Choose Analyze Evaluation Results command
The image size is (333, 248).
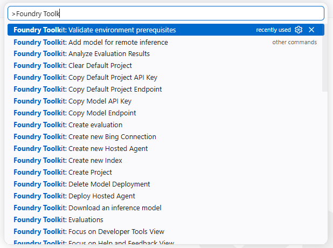click(x=165, y=54)
